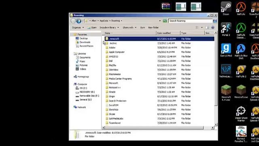Image resolution: width=259 pixels, height=146 pixels.
Task: Select the .minecraft folder icon
Action: click(x=107, y=39)
